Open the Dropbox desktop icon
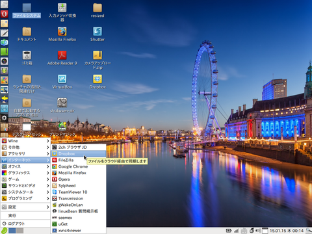Viewport: 312px width, 234px height. [97, 82]
